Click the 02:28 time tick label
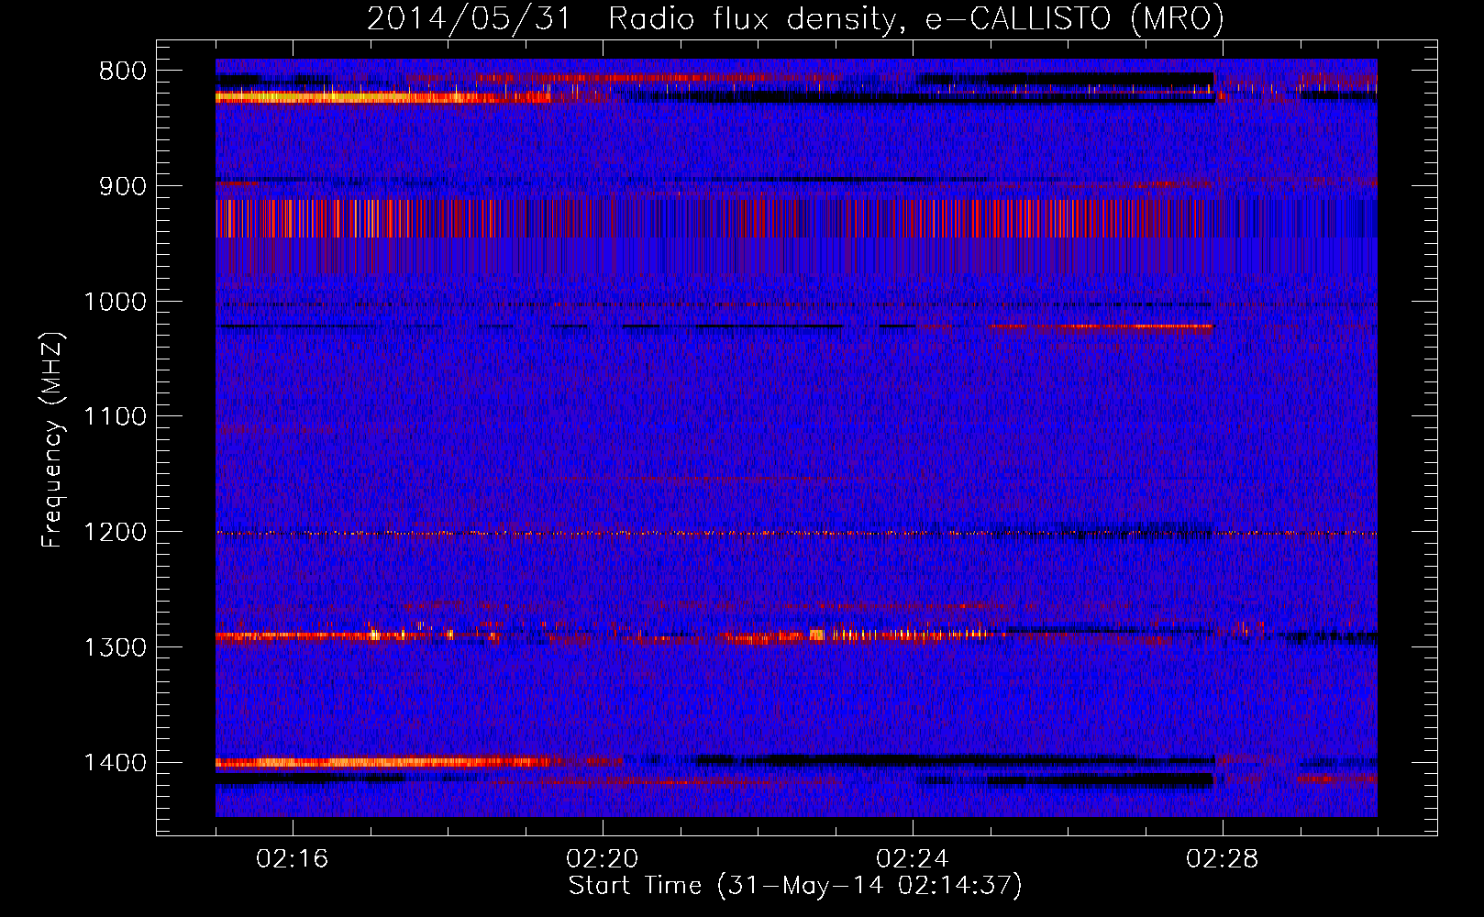This screenshot has height=917, width=1484. click(x=1223, y=859)
